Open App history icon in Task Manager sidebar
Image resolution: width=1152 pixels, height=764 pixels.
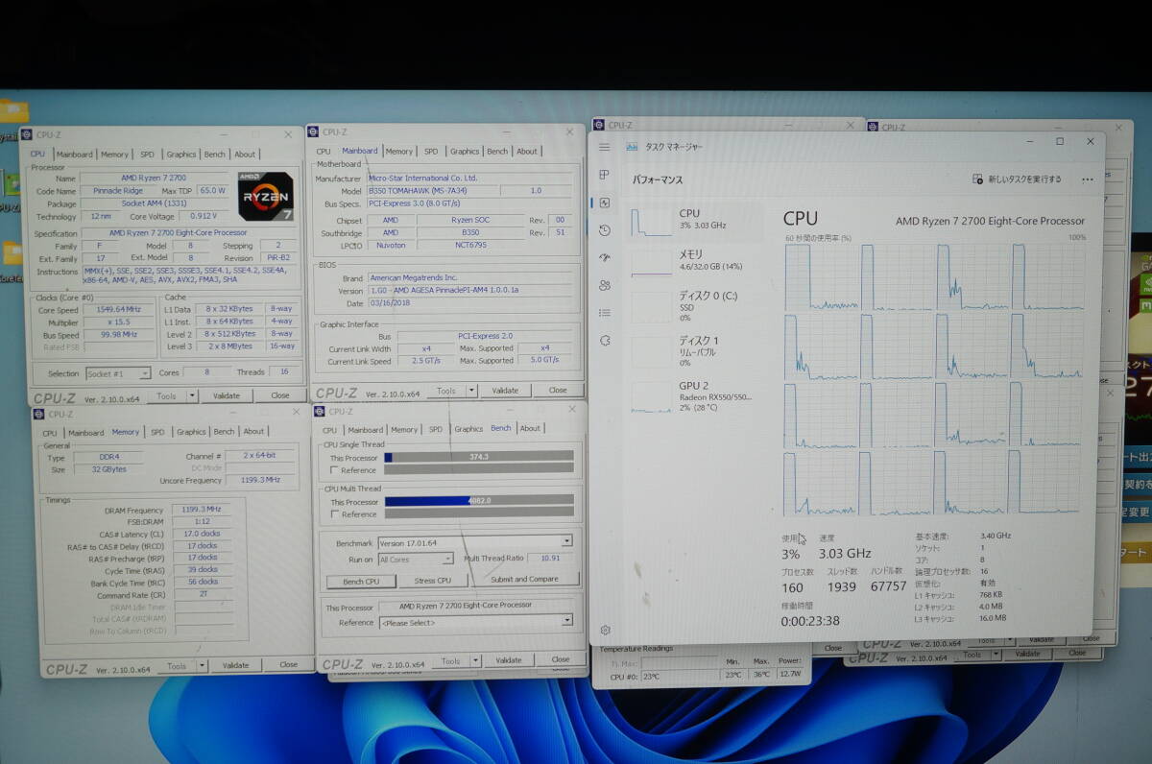tap(604, 230)
